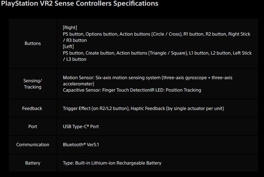Click the 'accelerometer)' text line
This screenshot has width=264, height=177.
[78, 84]
